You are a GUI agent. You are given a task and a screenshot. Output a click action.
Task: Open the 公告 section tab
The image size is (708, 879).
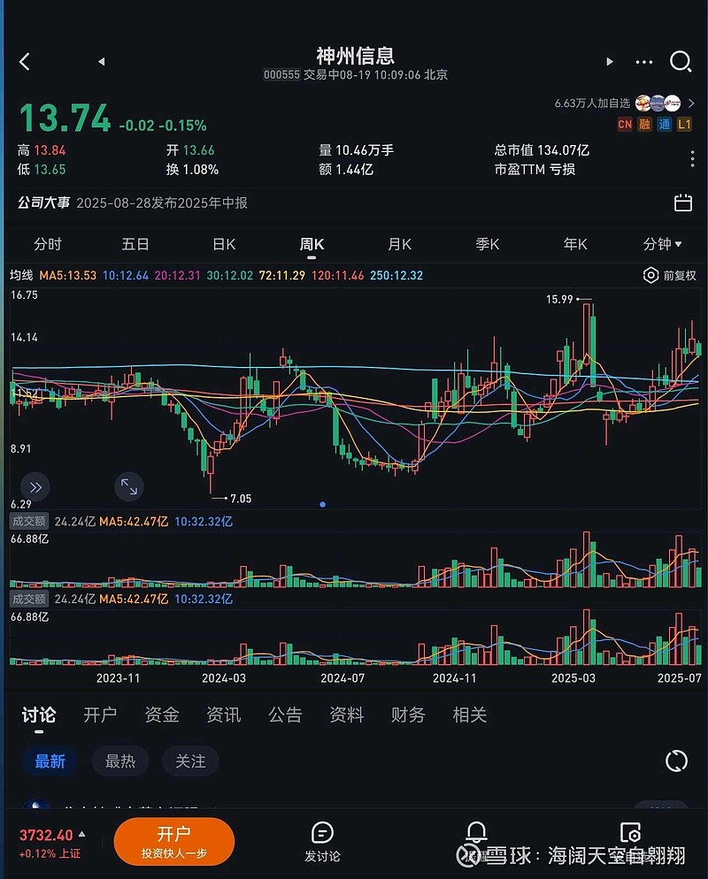coord(285,715)
